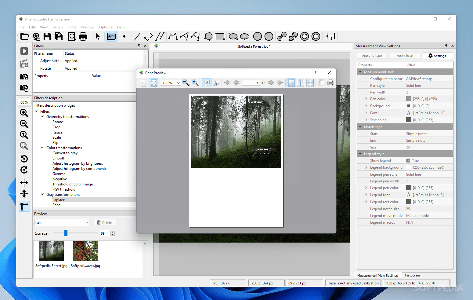This screenshot has width=473, height=300.
Task: Open file with the folder toolbar icon
Action: 24,37
